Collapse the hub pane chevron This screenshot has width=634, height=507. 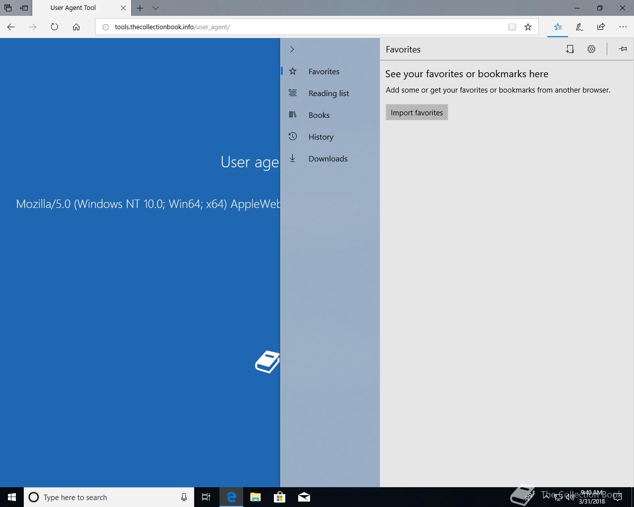pos(292,49)
